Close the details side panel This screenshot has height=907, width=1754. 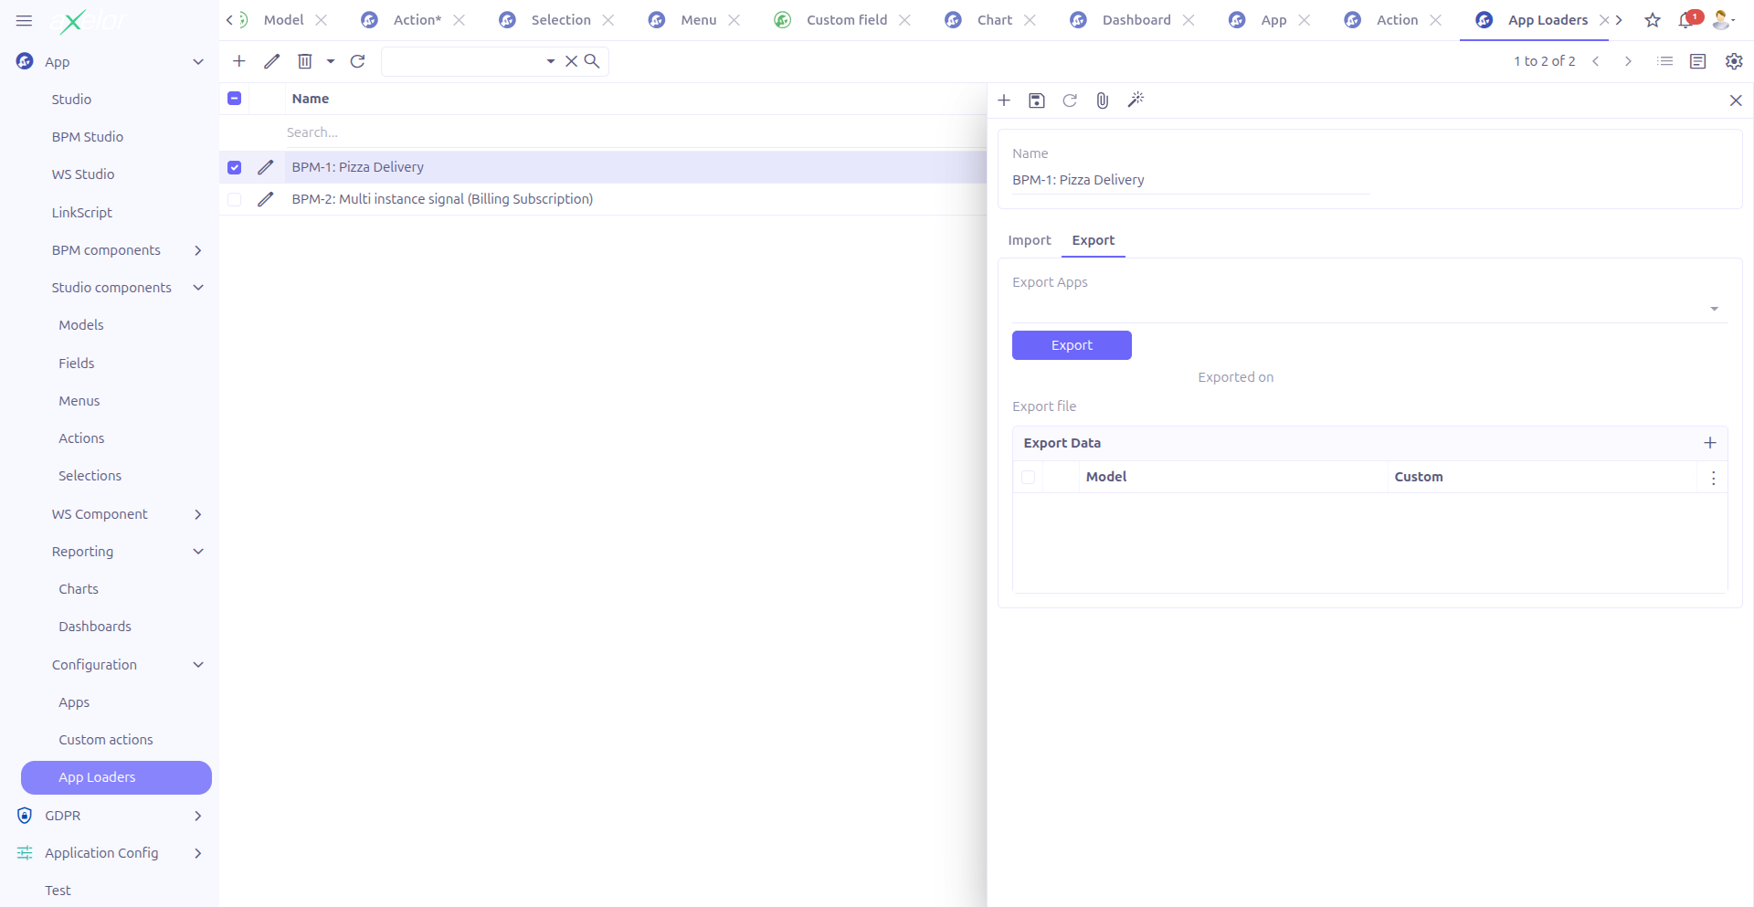1737,100
